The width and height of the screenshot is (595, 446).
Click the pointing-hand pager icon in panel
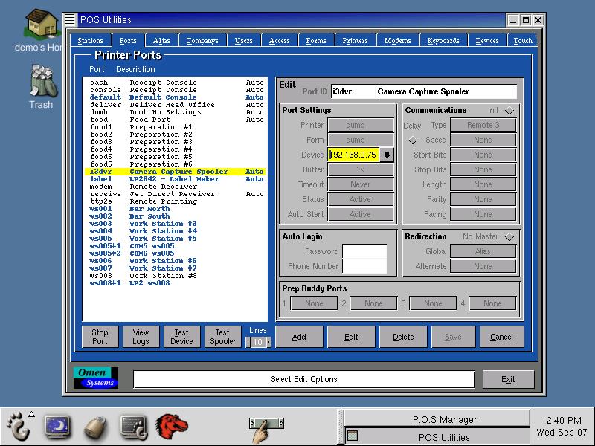pos(266,428)
